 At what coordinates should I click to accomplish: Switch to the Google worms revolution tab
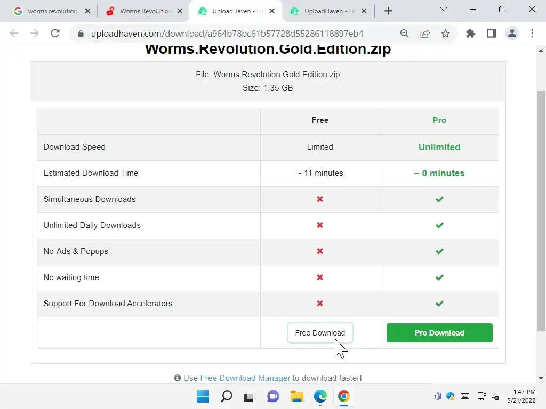[x=52, y=11]
